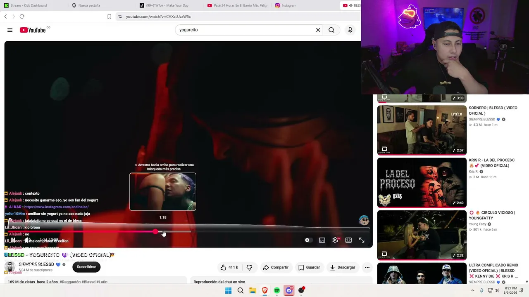Go to the YouTube home logo

click(x=33, y=30)
